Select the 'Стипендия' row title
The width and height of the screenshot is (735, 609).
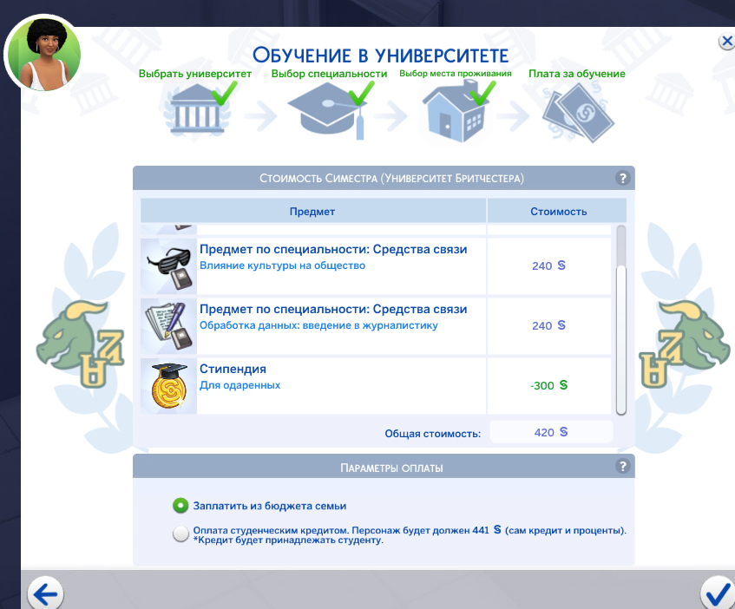233,370
